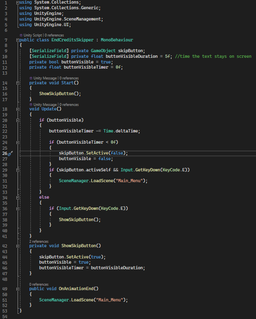Click 'buttonVisibleTimer' declaration on line 12
The width and height of the screenshot is (256, 319).
86,67
